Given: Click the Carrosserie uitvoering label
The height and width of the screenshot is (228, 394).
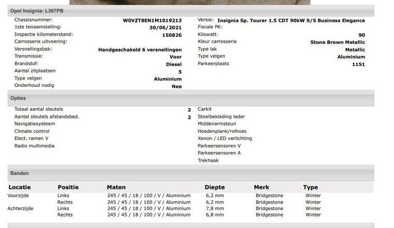Looking at the screenshot, I should pos(41,41).
